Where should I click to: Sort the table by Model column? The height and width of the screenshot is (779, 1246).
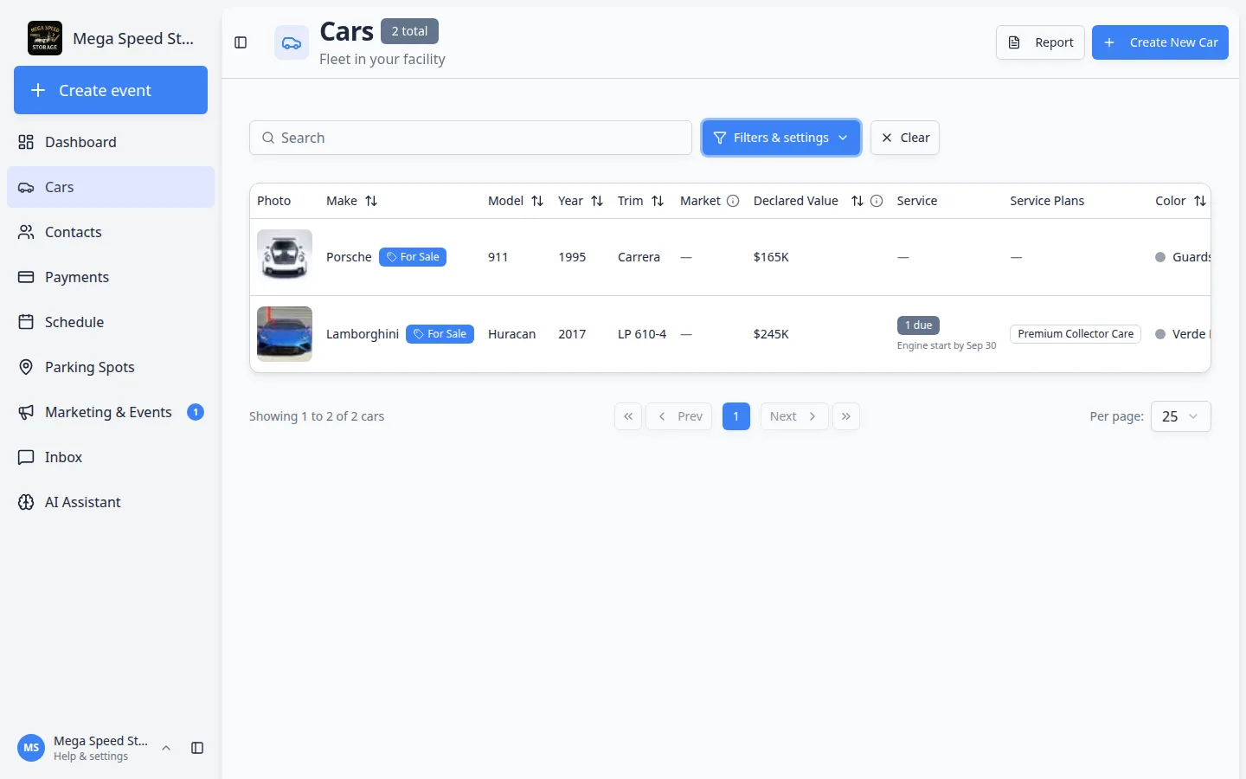(537, 201)
